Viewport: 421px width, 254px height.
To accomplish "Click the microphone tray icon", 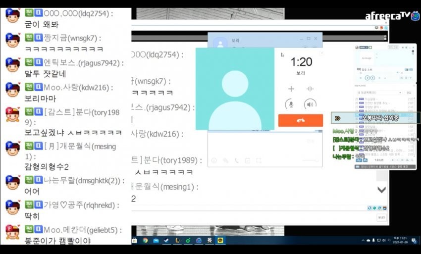I will pos(373,240).
